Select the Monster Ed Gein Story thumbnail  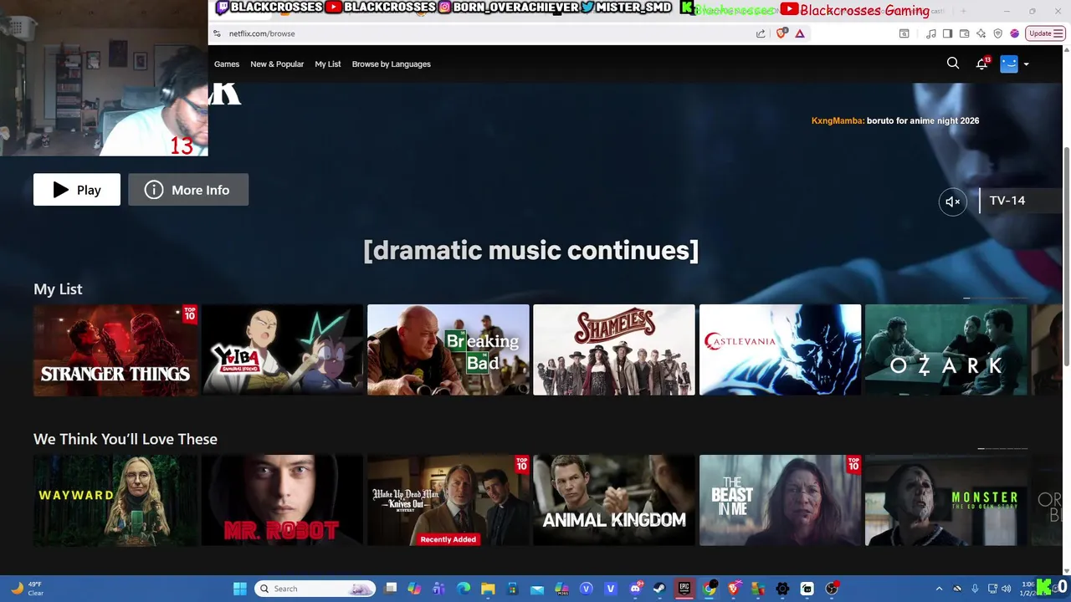click(946, 500)
